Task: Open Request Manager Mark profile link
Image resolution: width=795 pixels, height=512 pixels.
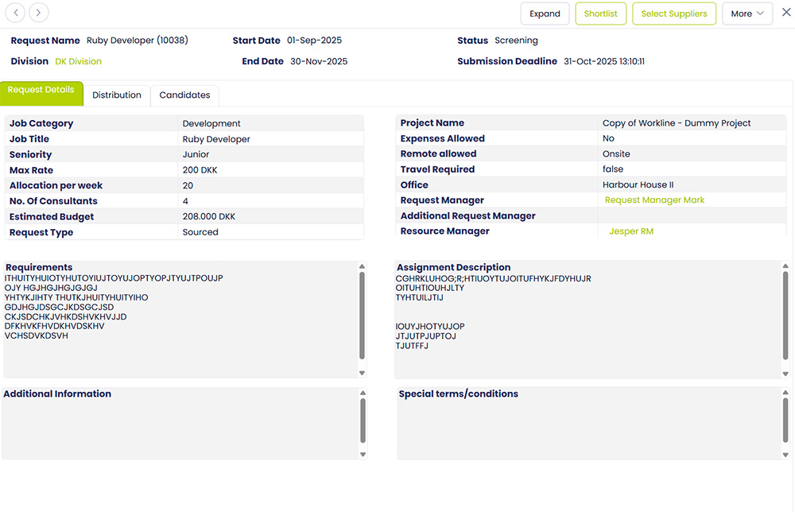Action: pyautogui.click(x=654, y=200)
